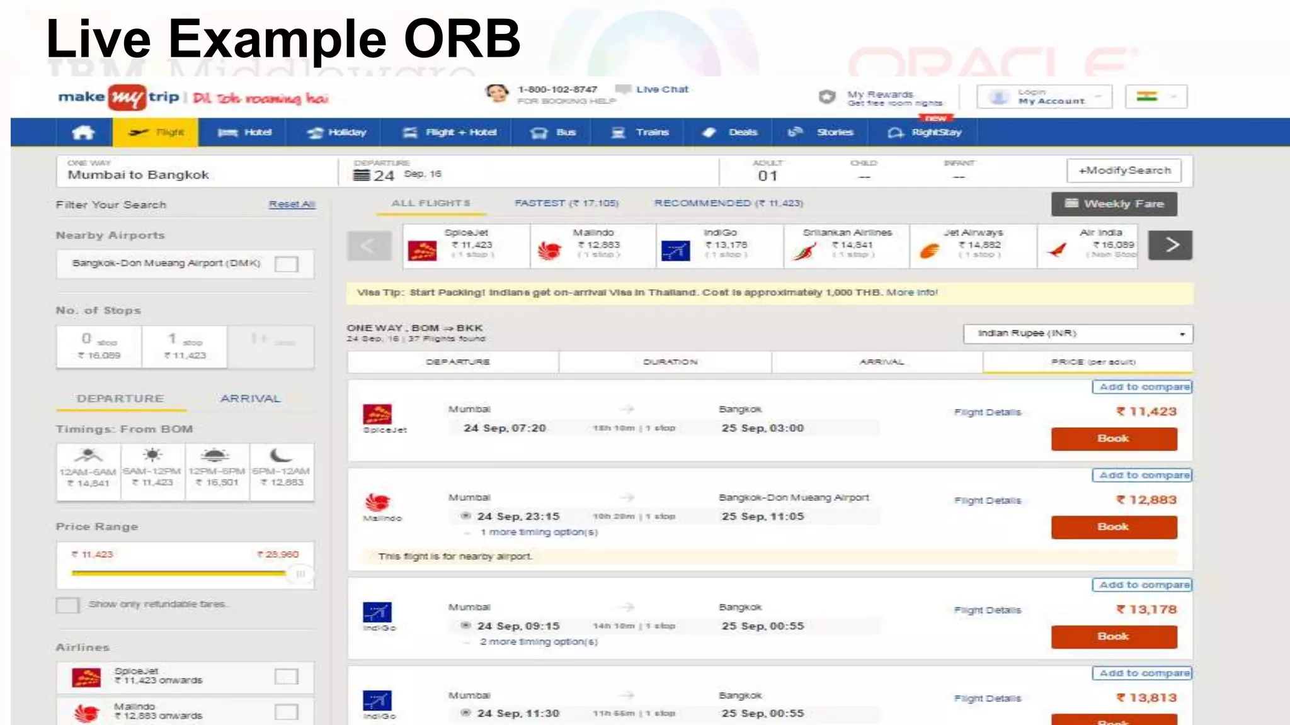The image size is (1290, 725).
Task: Click the price range slider handle
Action: point(300,573)
